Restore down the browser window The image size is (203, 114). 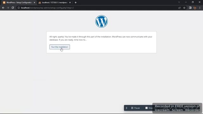193,2
